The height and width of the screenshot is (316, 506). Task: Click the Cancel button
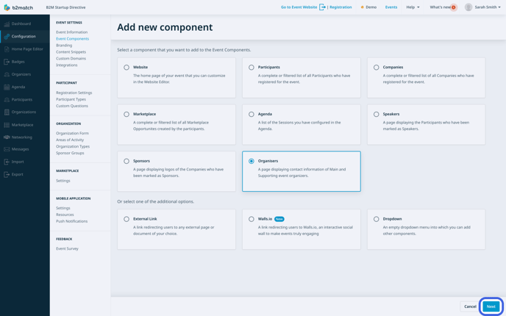(x=470, y=306)
